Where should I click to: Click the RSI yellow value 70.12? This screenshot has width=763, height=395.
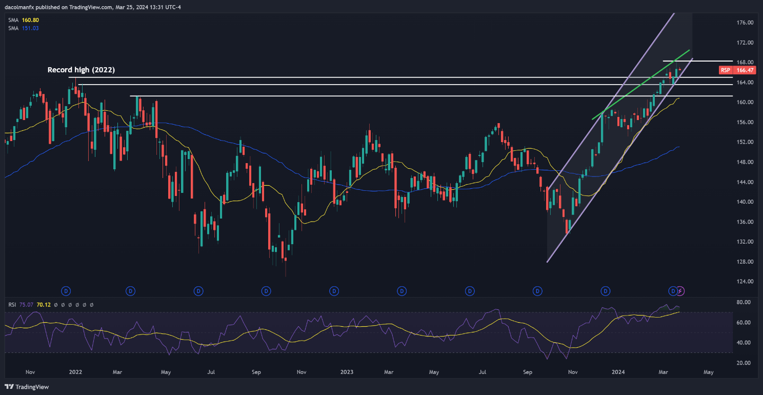click(45, 305)
